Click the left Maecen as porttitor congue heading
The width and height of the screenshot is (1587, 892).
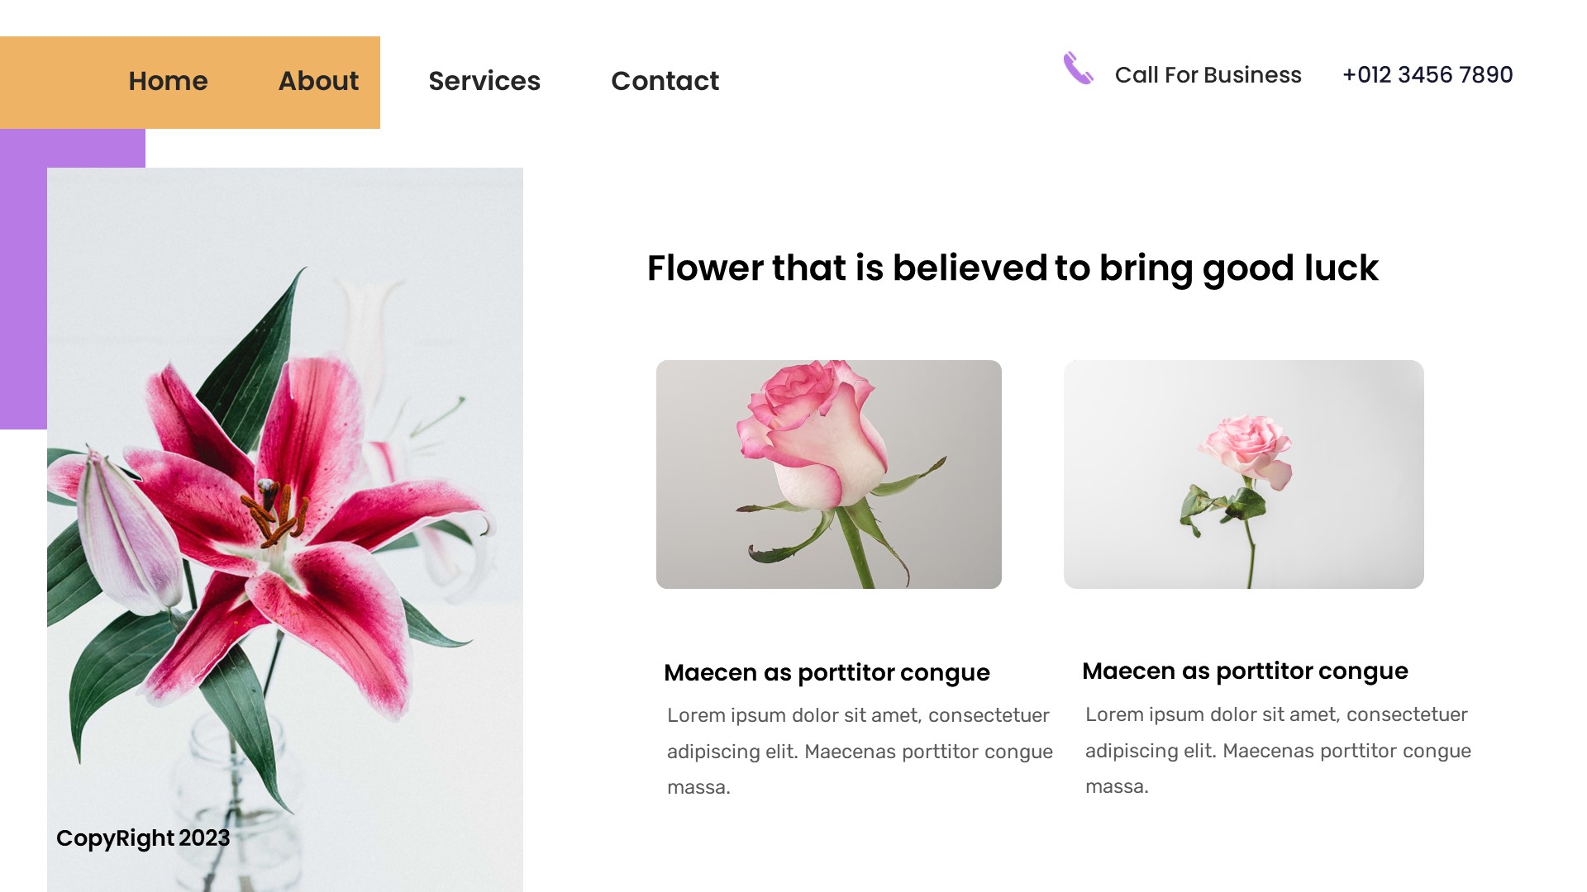point(827,672)
